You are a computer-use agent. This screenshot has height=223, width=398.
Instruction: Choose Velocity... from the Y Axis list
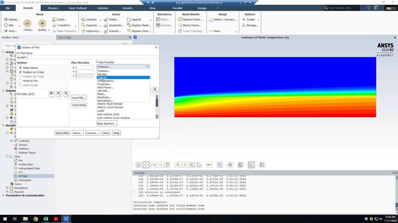(123, 77)
